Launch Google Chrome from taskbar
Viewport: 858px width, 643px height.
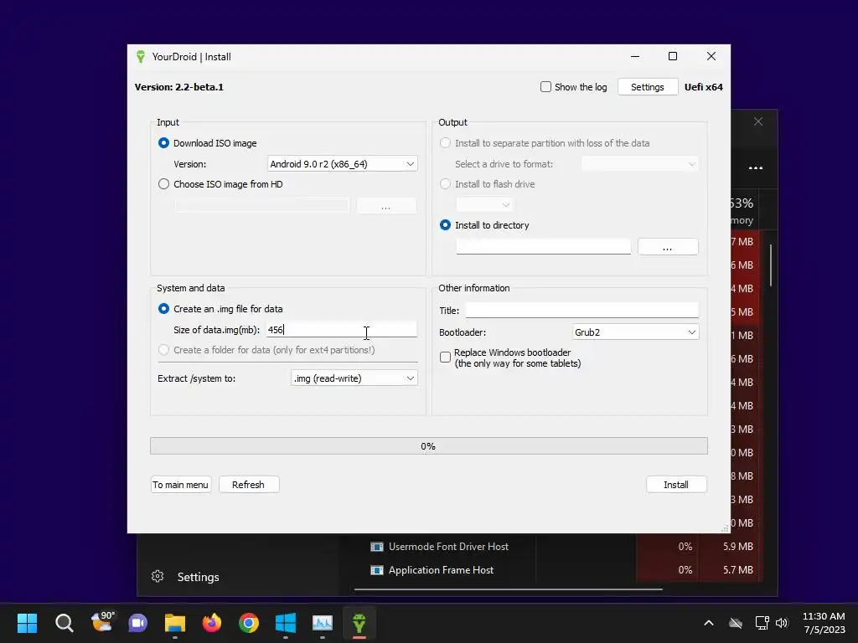pyautogui.click(x=248, y=623)
